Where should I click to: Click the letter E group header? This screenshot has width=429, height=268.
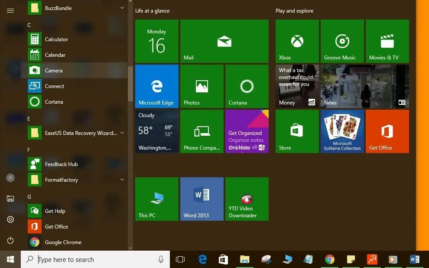[x=29, y=118]
